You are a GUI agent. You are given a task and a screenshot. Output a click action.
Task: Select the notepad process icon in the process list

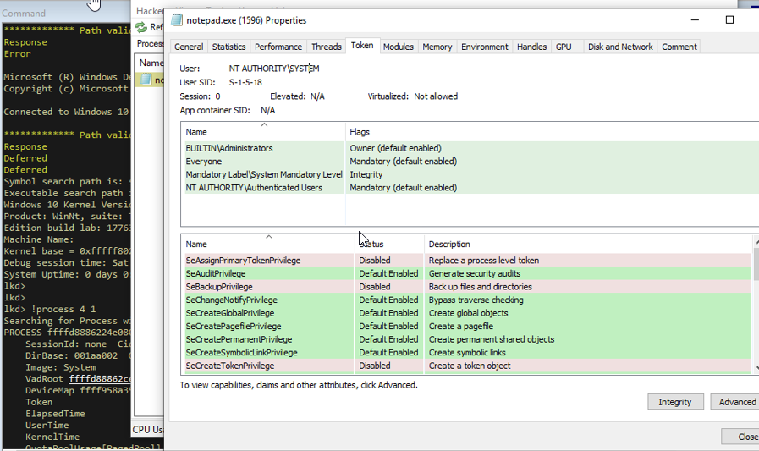pos(146,80)
